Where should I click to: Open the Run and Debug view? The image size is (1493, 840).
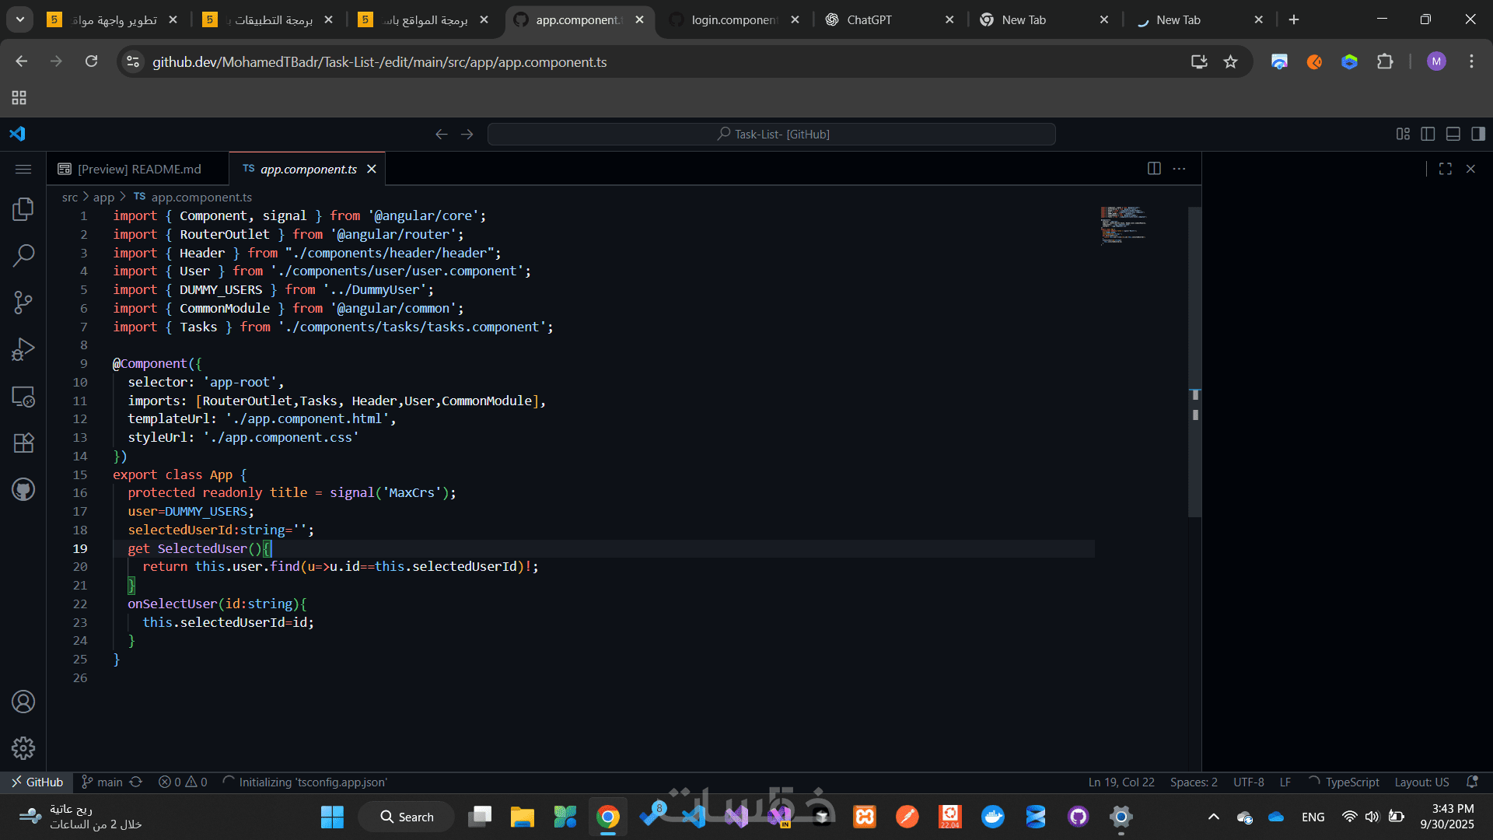pyautogui.click(x=23, y=348)
